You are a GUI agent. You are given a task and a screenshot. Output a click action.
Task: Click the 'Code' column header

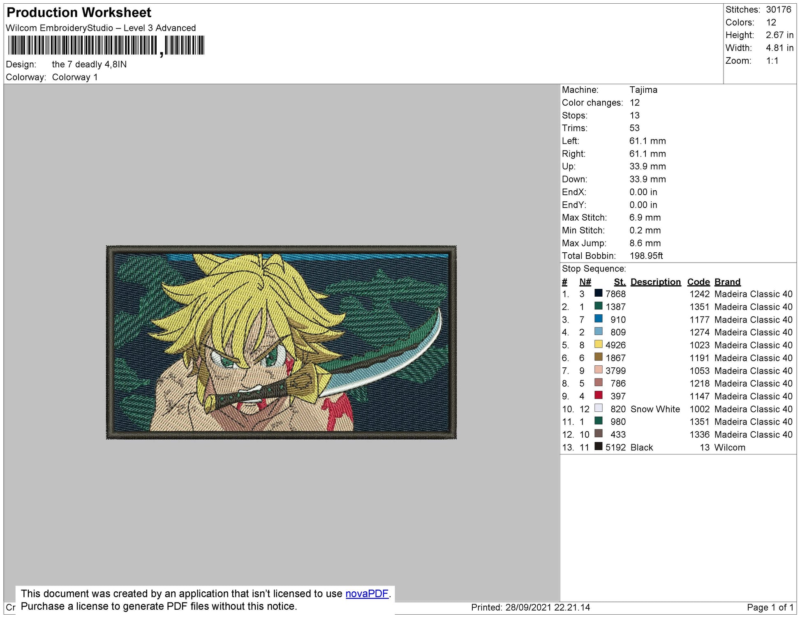click(698, 282)
